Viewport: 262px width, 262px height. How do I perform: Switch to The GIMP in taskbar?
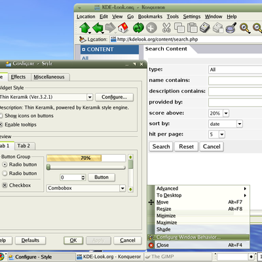178,257
